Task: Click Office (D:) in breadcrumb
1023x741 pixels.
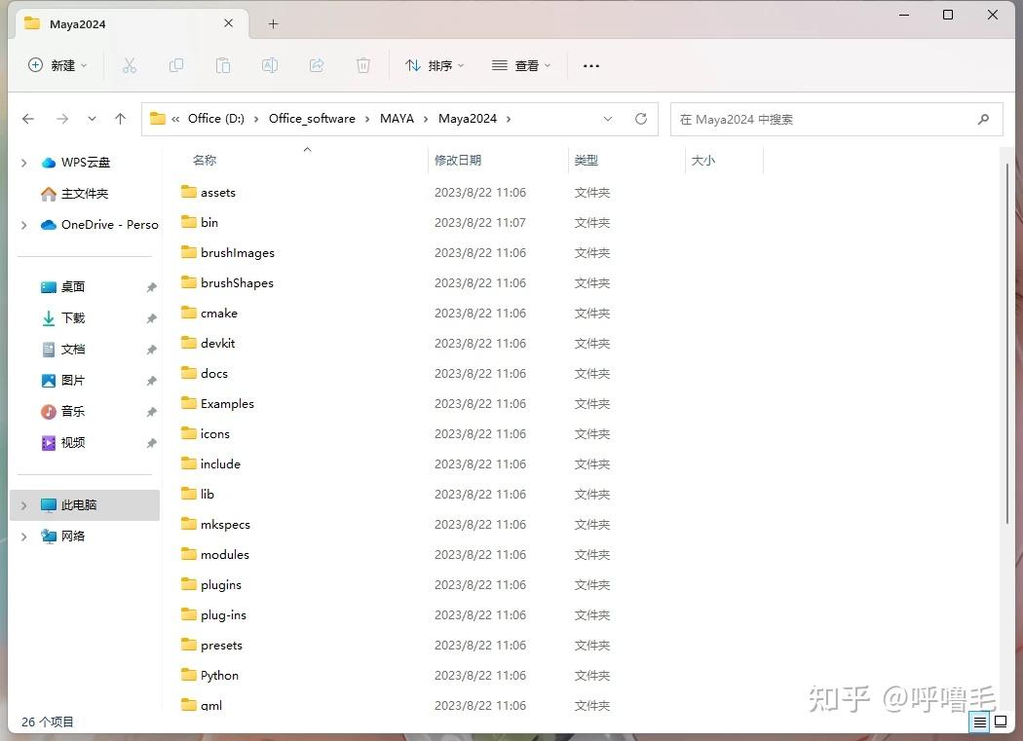Action: (x=216, y=118)
